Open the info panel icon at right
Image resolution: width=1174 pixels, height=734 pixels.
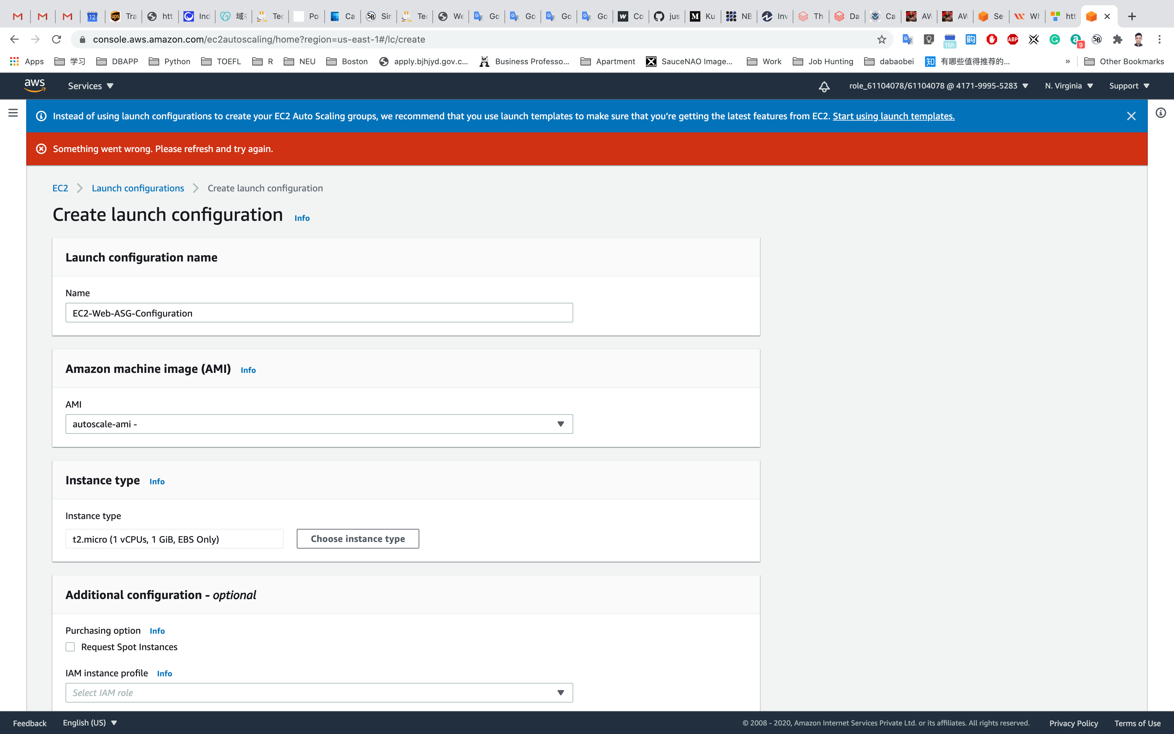(x=1161, y=113)
